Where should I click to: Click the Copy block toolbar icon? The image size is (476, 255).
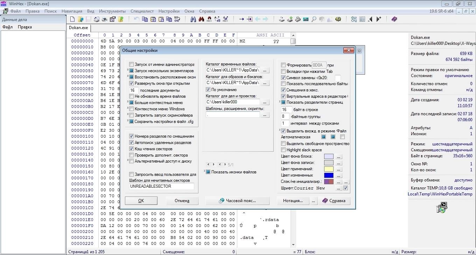click(145, 19)
